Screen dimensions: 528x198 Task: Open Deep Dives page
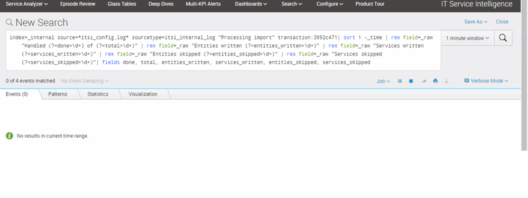[x=161, y=4]
